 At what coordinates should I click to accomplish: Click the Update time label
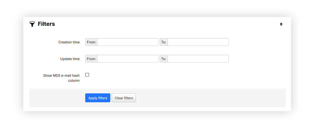pos(70,59)
